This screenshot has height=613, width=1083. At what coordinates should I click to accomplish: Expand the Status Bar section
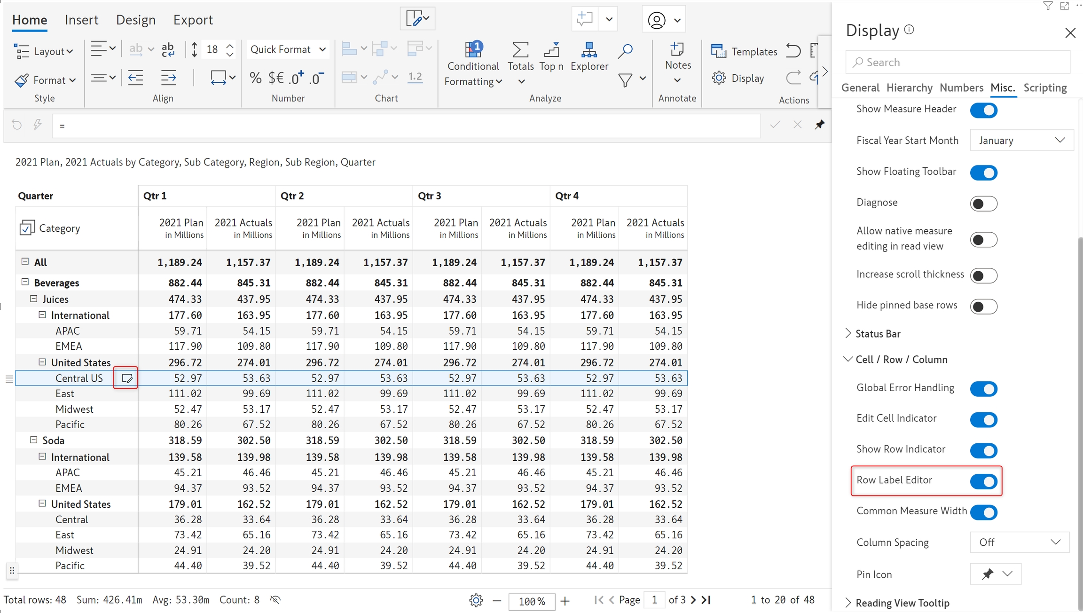tap(877, 334)
